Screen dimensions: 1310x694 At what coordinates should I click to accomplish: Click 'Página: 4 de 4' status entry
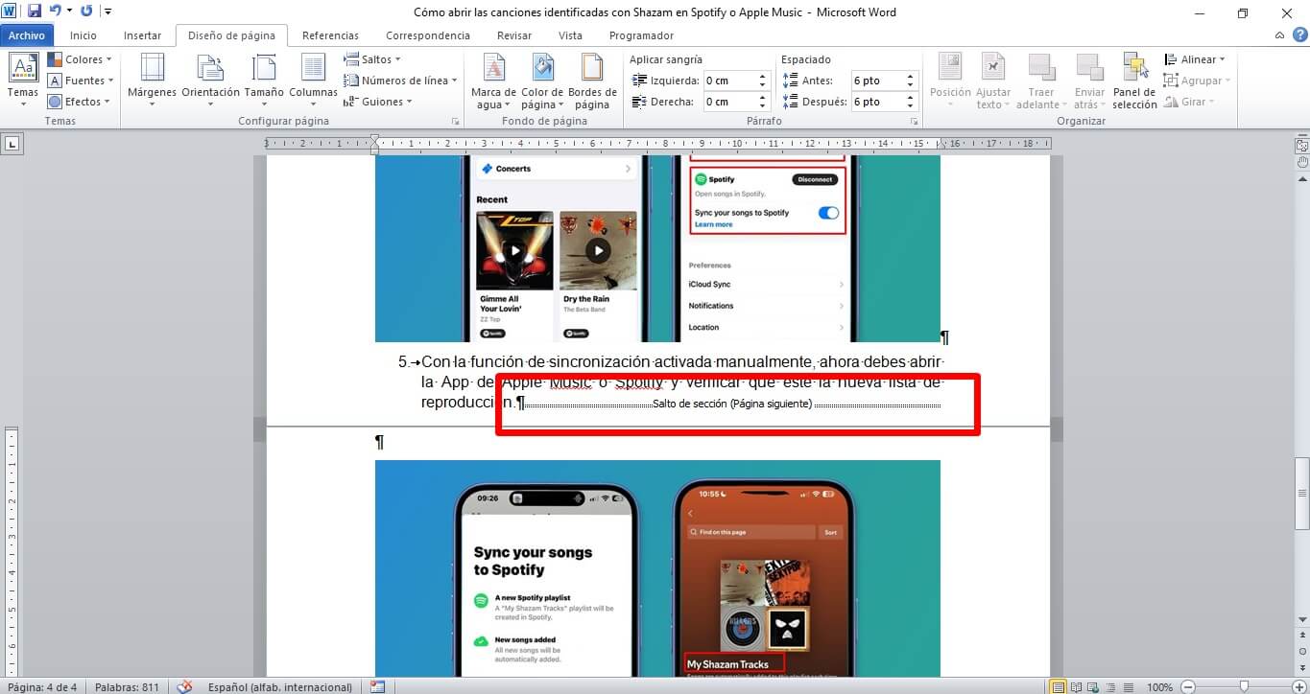point(42,687)
